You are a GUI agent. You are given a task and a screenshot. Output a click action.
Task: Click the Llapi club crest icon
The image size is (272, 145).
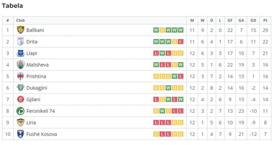(20, 53)
